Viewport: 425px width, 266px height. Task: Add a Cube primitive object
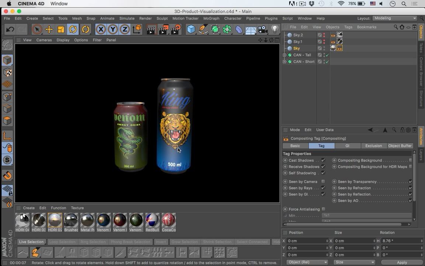(191, 29)
